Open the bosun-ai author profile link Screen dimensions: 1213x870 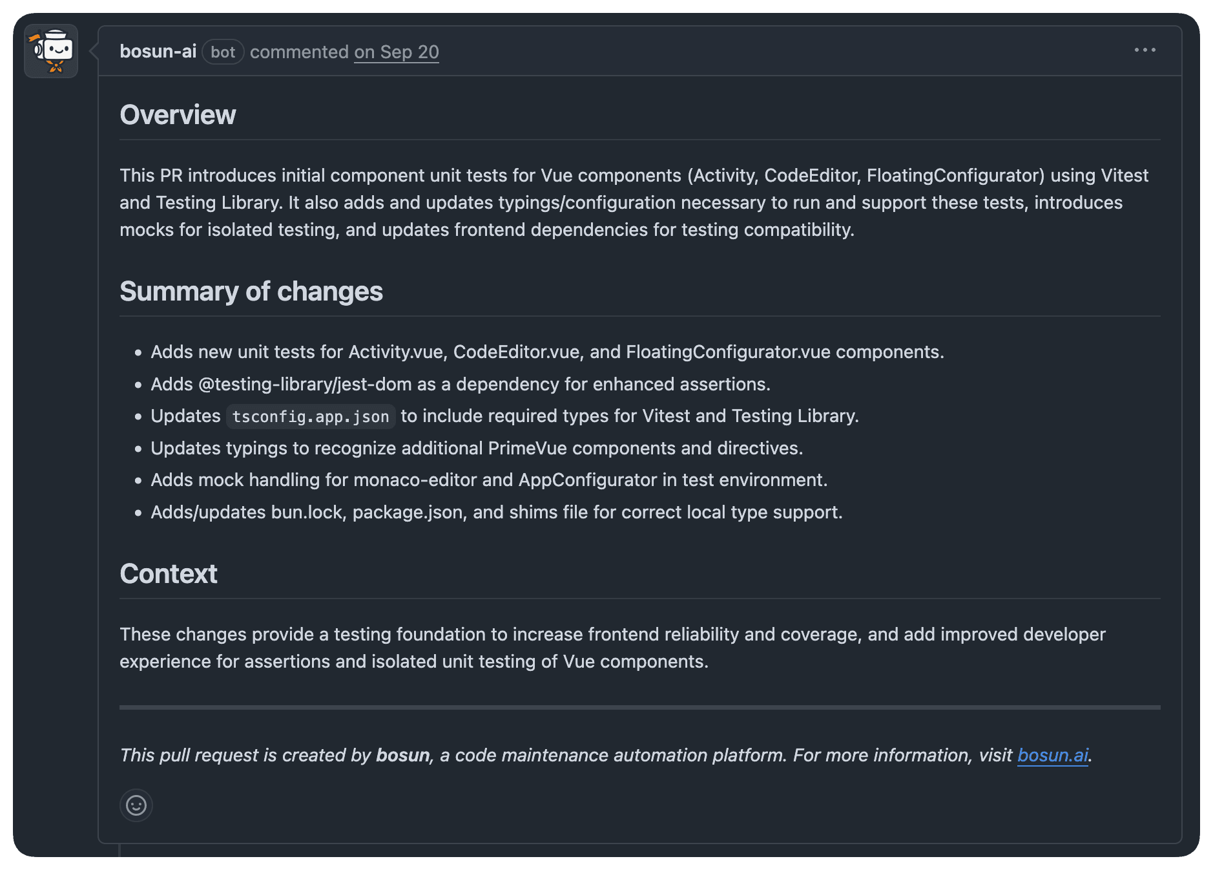click(x=158, y=52)
